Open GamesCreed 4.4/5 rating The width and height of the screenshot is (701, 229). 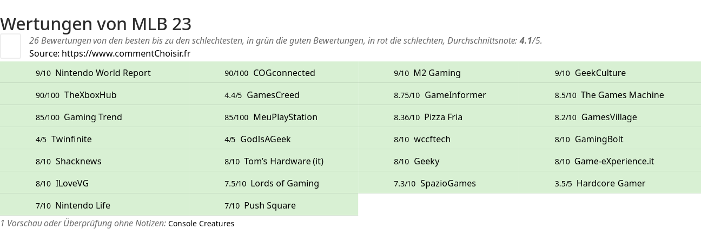(x=273, y=95)
